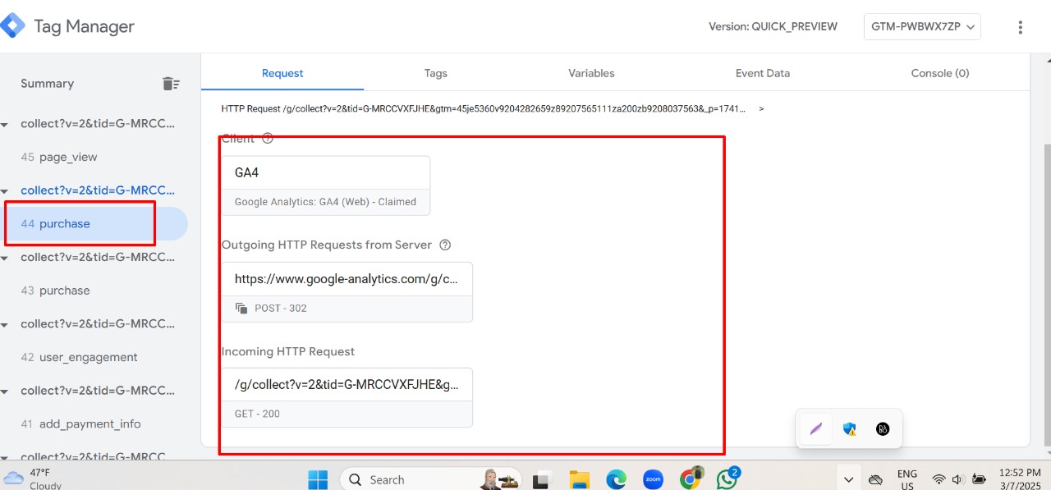Click the blue shield warning icon

click(850, 429)
